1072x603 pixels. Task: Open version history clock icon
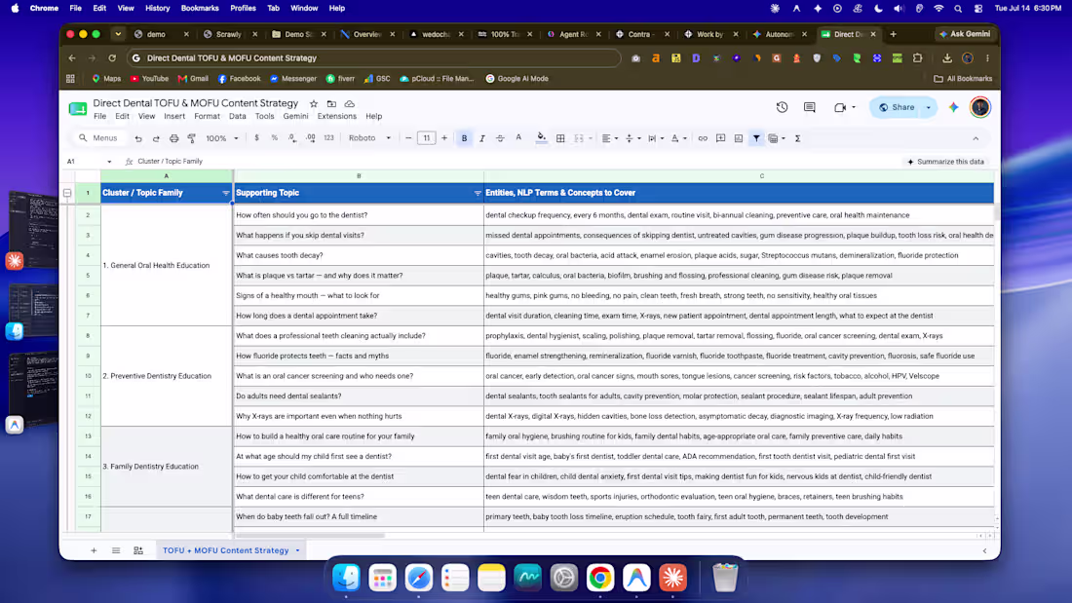[783, 107]
